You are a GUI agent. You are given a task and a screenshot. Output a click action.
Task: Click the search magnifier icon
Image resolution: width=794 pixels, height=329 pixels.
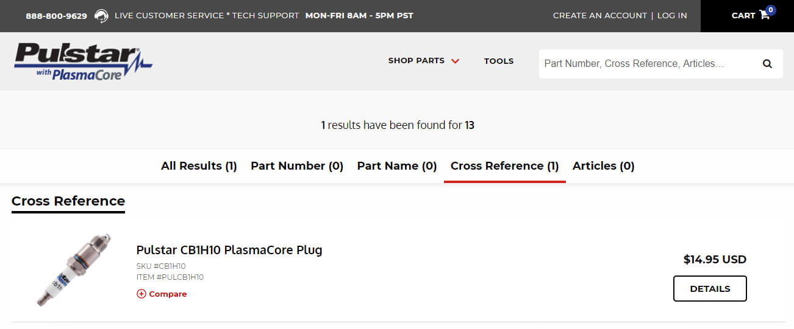tap(767, 64)
